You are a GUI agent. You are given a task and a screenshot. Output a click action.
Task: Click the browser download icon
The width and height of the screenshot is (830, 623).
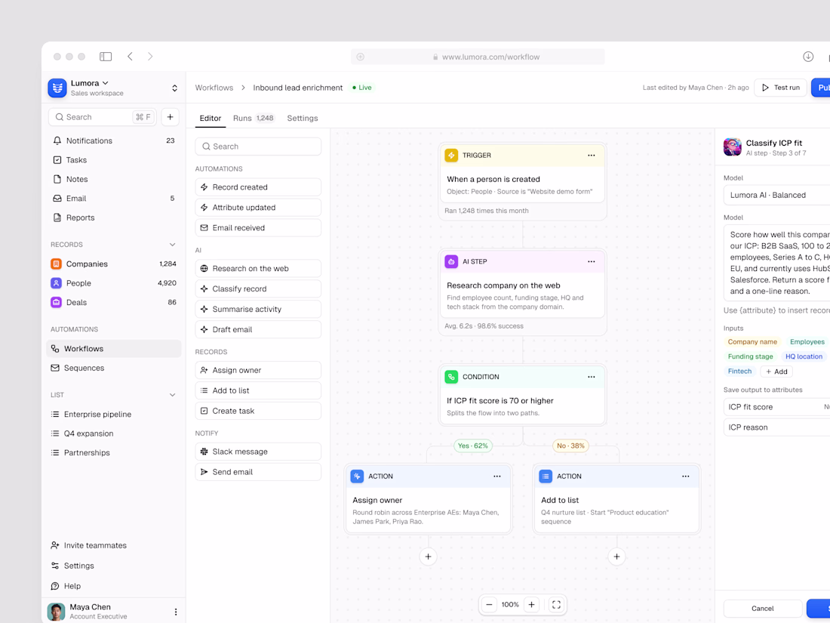pyautogui.click(x=808, y=57)
